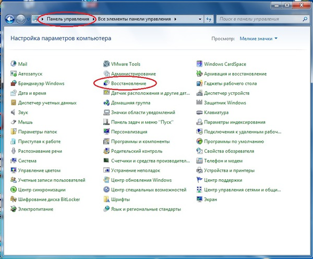
Task: Click the Администрирование gear icon
Action: [x=106, y=73]
